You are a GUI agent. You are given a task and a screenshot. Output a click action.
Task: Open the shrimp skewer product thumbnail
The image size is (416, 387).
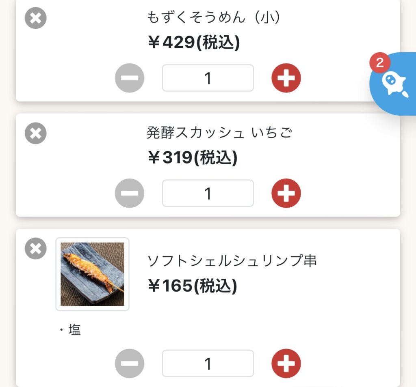coord(92,274)
